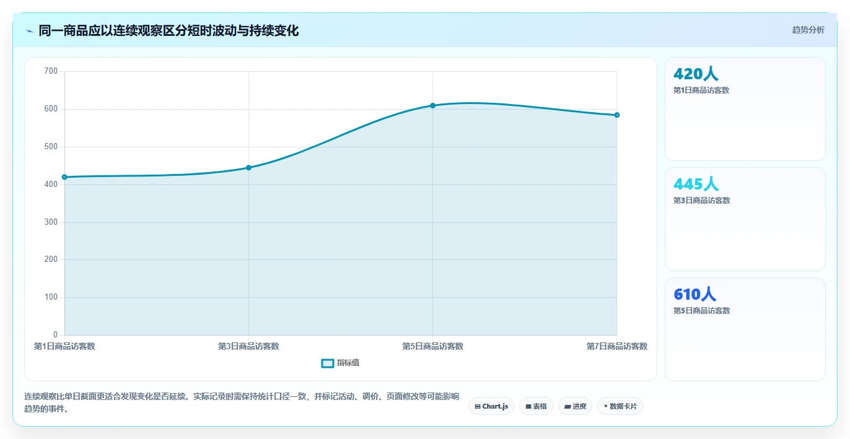Select the 进度 pill button

[x=575, y=406]
